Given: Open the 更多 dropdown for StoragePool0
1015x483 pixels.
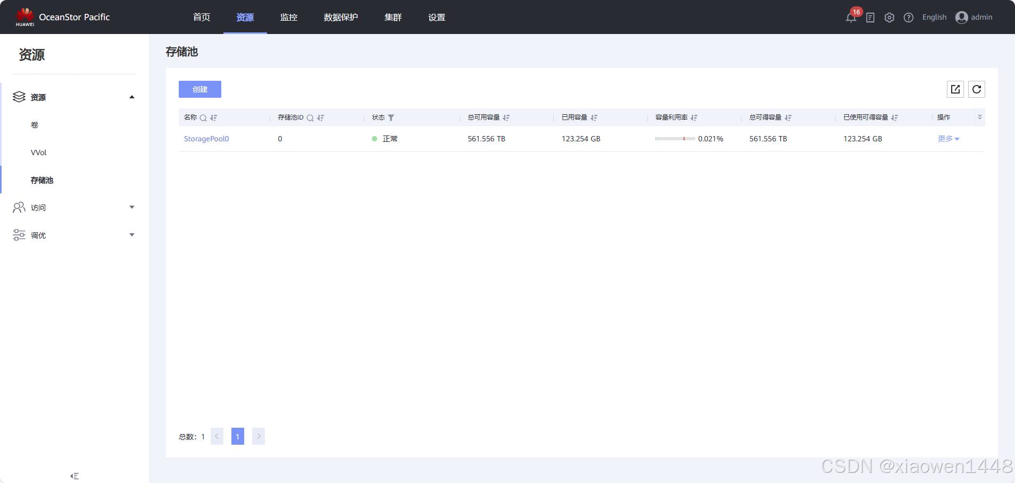Looking at the screenshot, I should pyautogui.click(x=948, y=139).
